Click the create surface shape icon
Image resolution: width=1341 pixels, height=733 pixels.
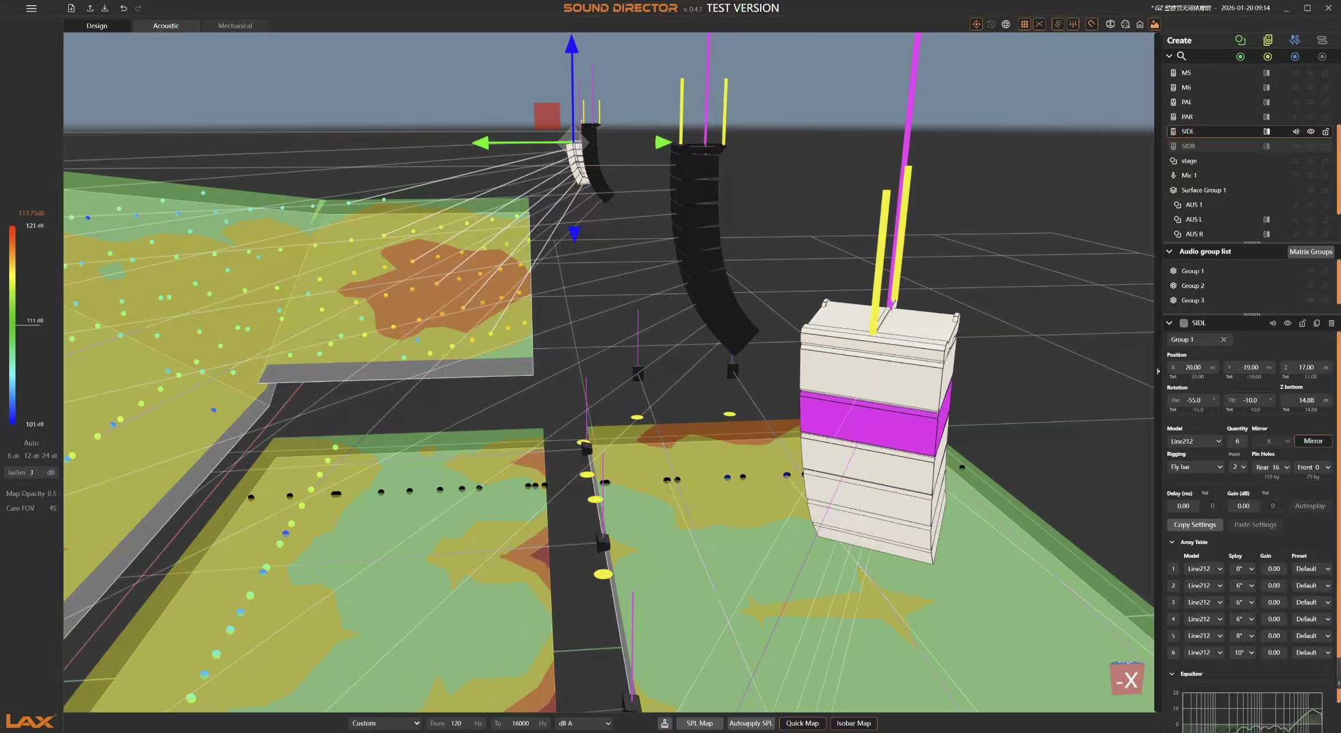[x=1240, y=40]
